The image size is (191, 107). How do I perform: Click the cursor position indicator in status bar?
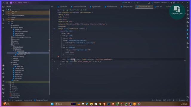156,100
